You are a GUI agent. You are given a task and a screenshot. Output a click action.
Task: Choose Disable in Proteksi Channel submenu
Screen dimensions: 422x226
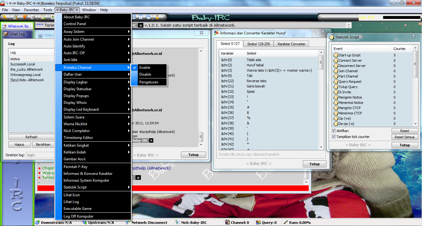[x=149, y=74]
